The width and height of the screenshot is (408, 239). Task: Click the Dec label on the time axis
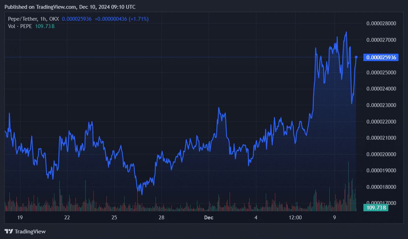click(209, 218)
